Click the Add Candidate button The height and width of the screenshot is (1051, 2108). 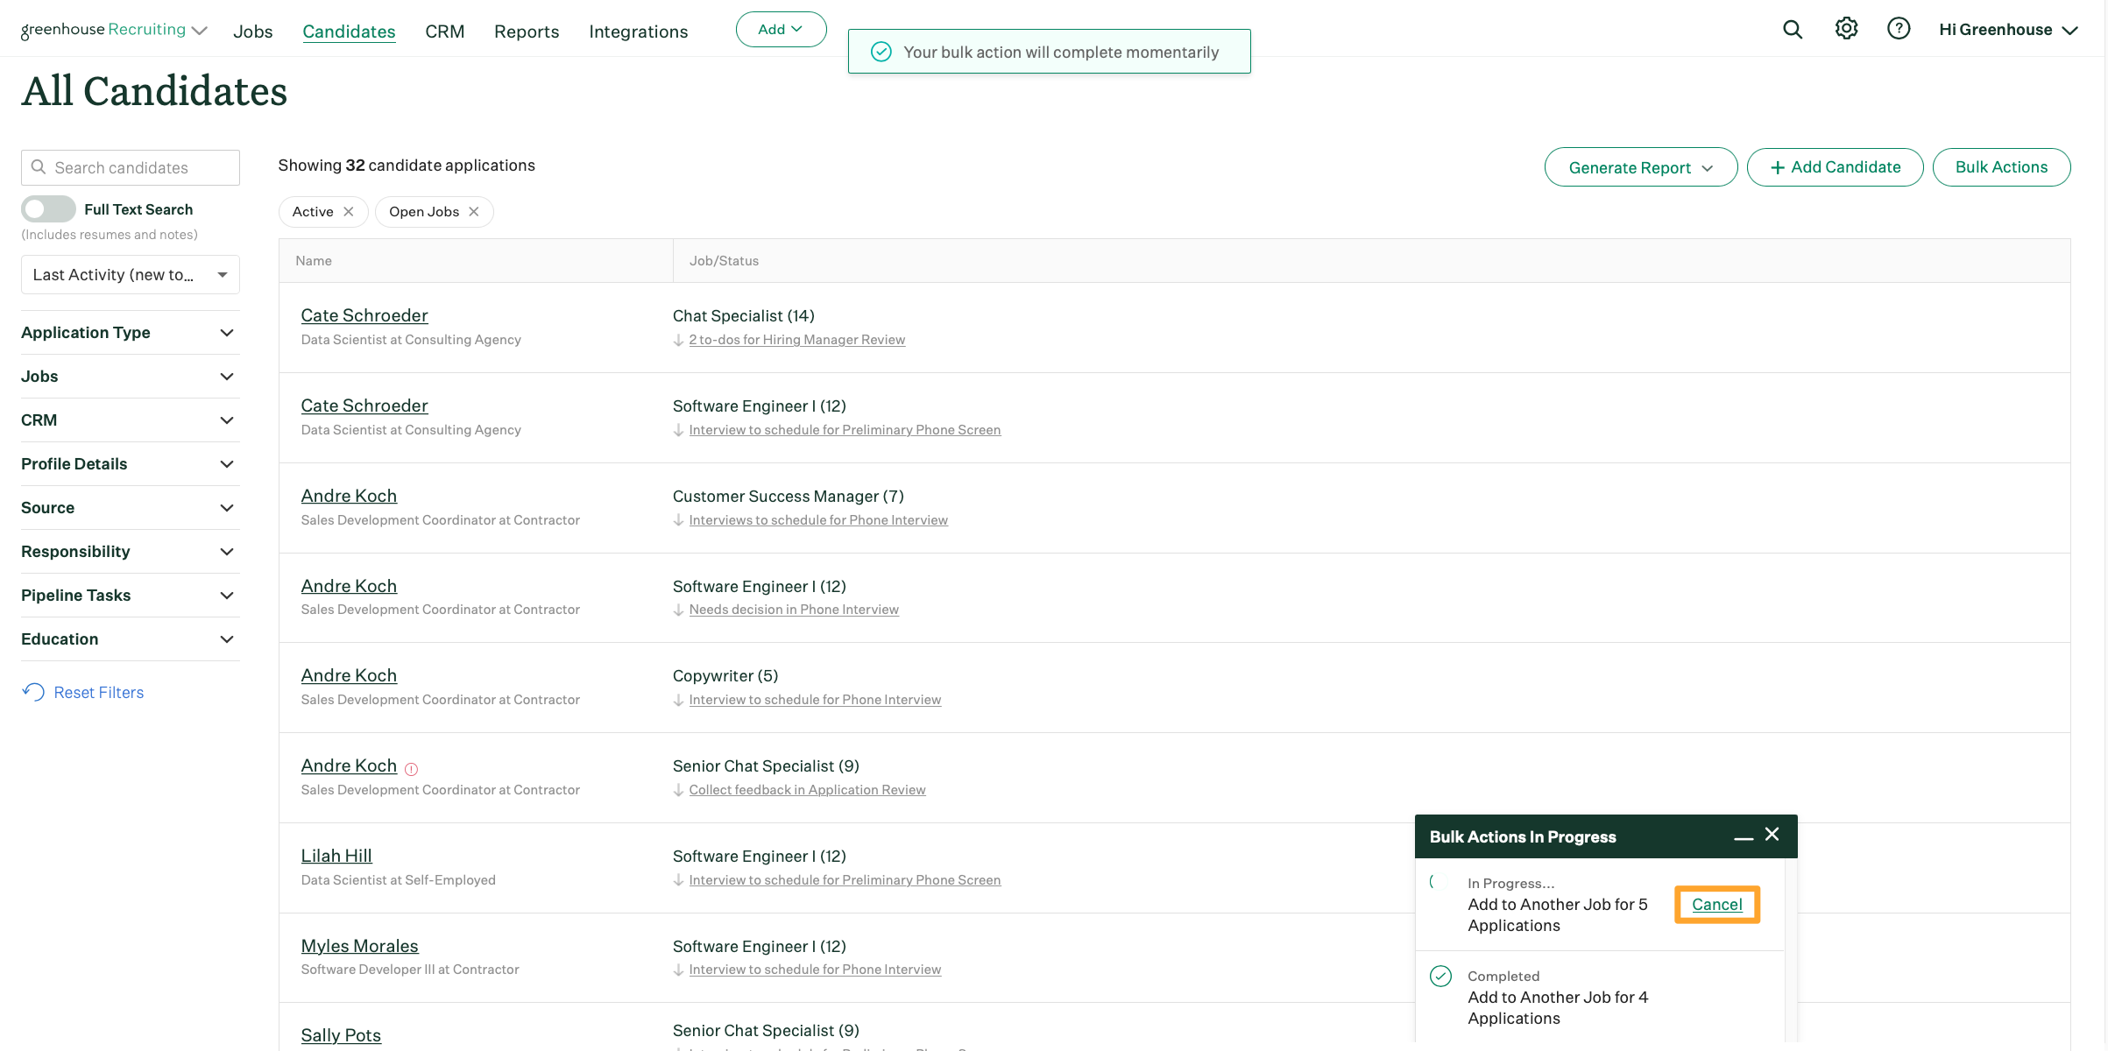(1836, 167)
